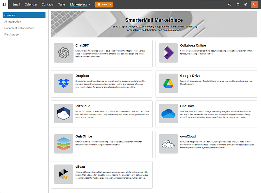The width and height of the screenshot is (261, 193).
Task: Click the ChatGPT logo icon
Action: pos(64,53)
